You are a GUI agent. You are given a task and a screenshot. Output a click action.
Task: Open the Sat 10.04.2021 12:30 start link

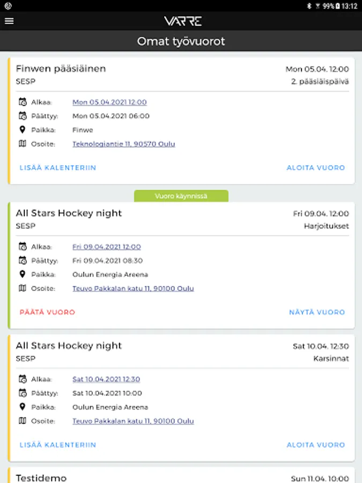coord(106,379)
